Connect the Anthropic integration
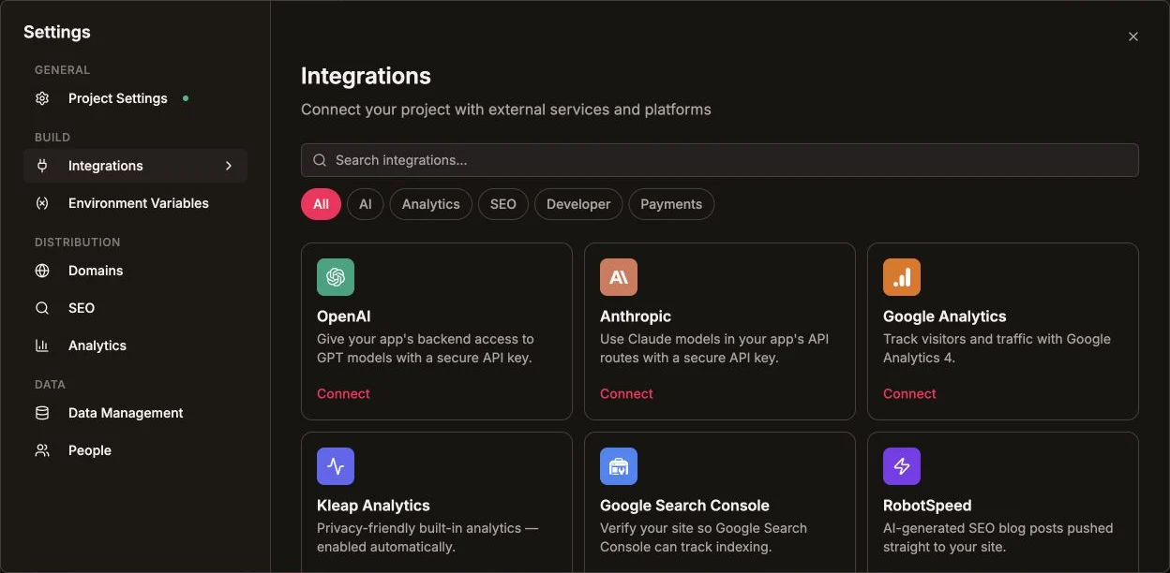This screenshot has width=1170, height=573. coord(626,393)
